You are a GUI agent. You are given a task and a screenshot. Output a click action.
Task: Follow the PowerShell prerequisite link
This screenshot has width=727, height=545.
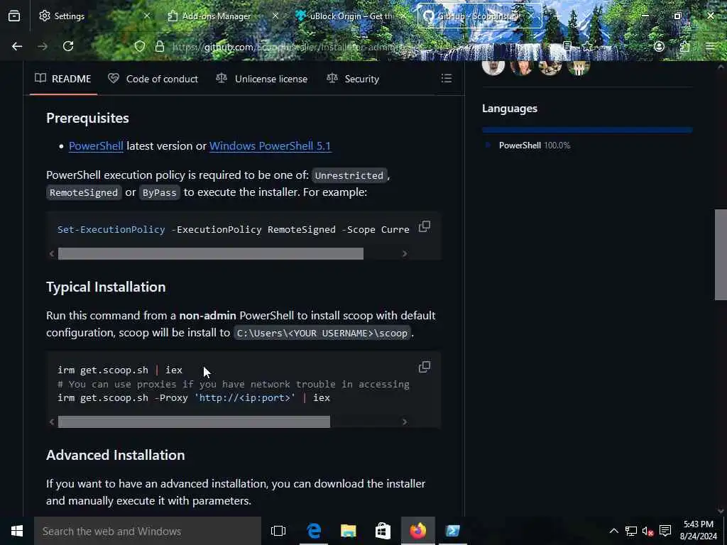tap(96, 145)
